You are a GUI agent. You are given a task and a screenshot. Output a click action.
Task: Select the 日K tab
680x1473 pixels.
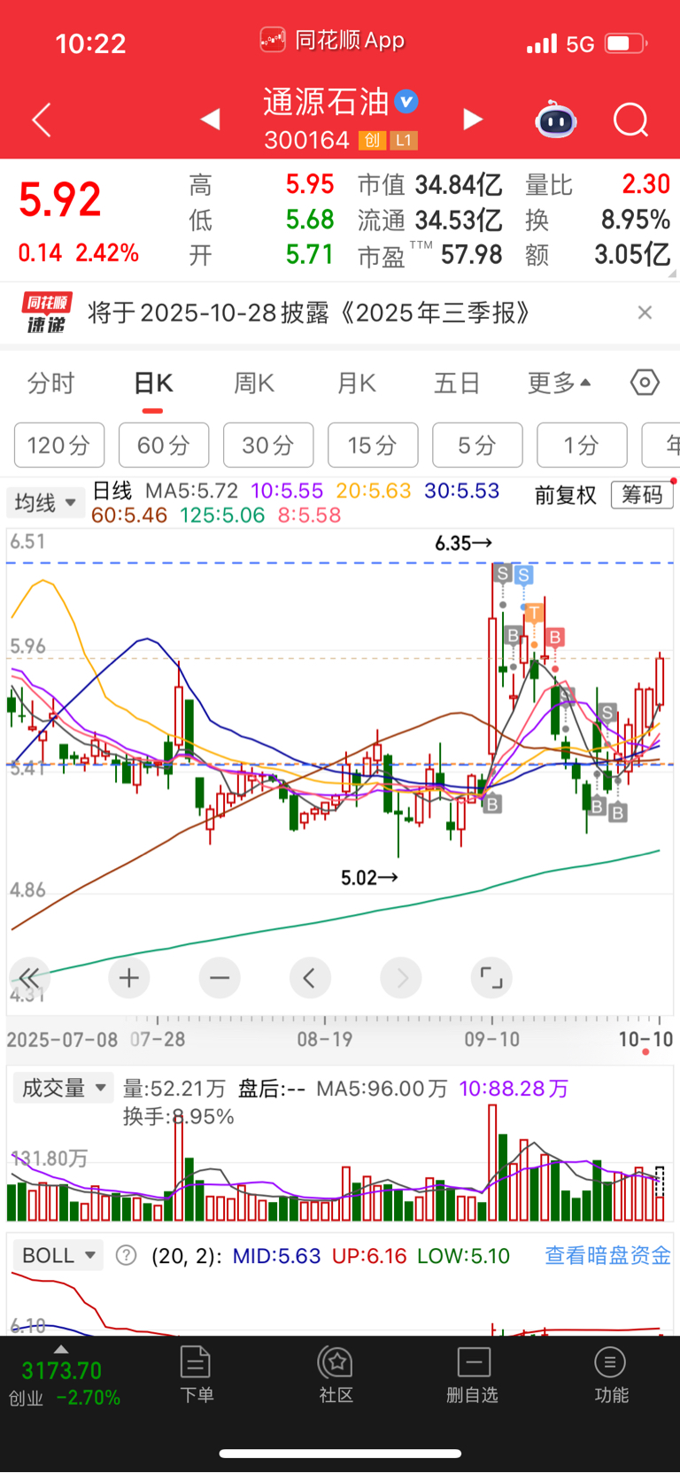(x=153, y=384)
